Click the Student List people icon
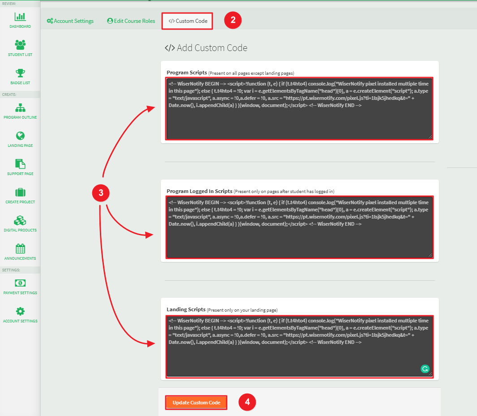 20,45
